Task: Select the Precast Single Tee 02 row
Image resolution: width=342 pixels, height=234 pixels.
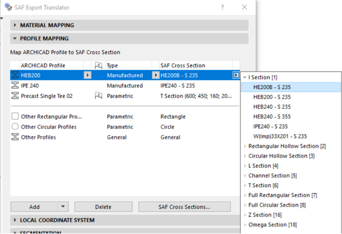Action: [125, 96]
